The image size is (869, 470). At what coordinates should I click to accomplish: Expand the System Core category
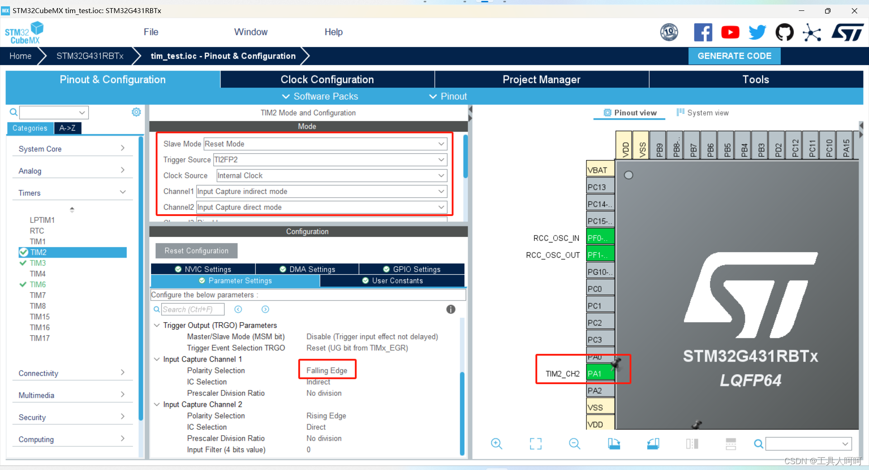pyautogui.click(x=72, y=149)
